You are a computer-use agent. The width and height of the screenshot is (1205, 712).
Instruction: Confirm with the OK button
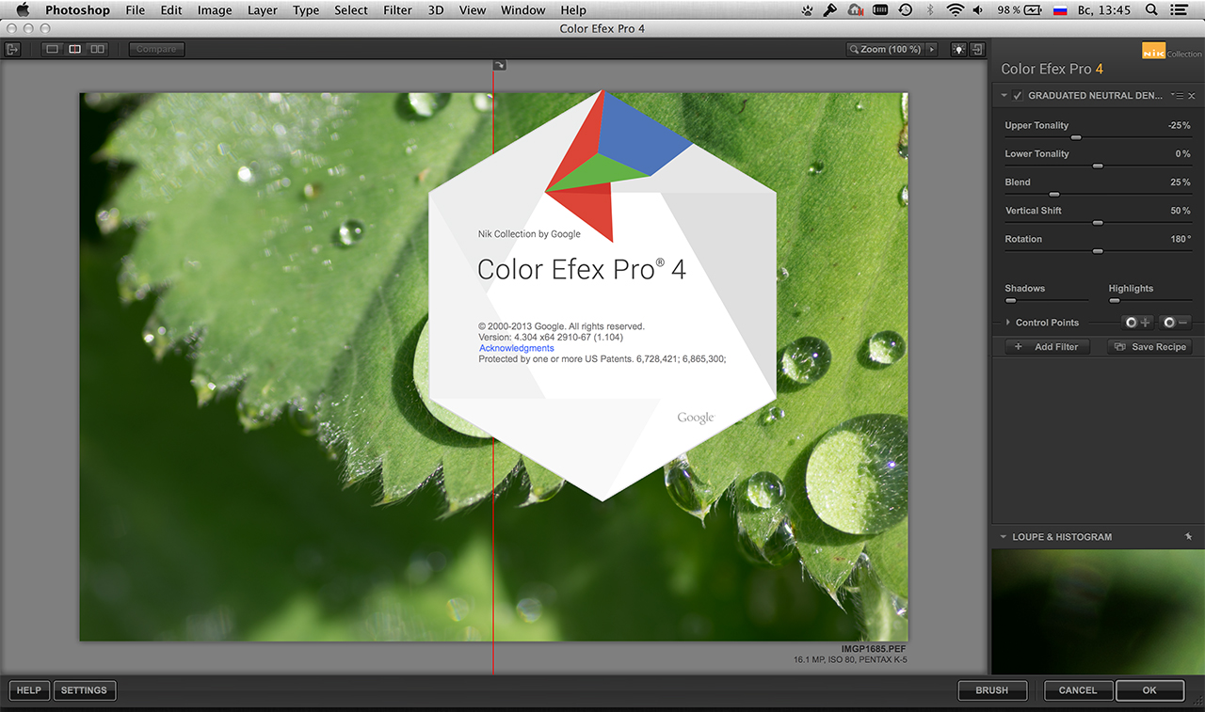point(1149,690)
